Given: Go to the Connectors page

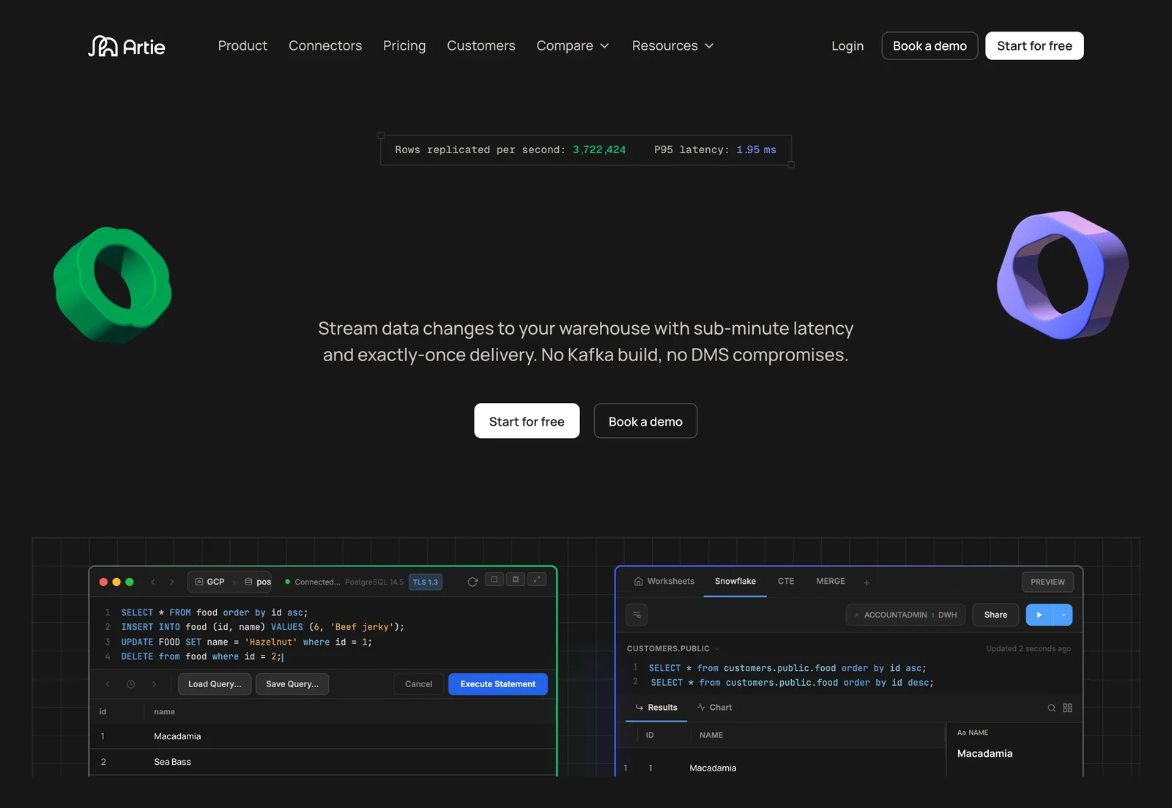Looking at the screenshot, I should 325,45.
